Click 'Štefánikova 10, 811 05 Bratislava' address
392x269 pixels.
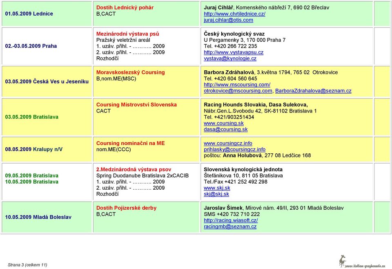pyautogui.click(x=243, y=176)
